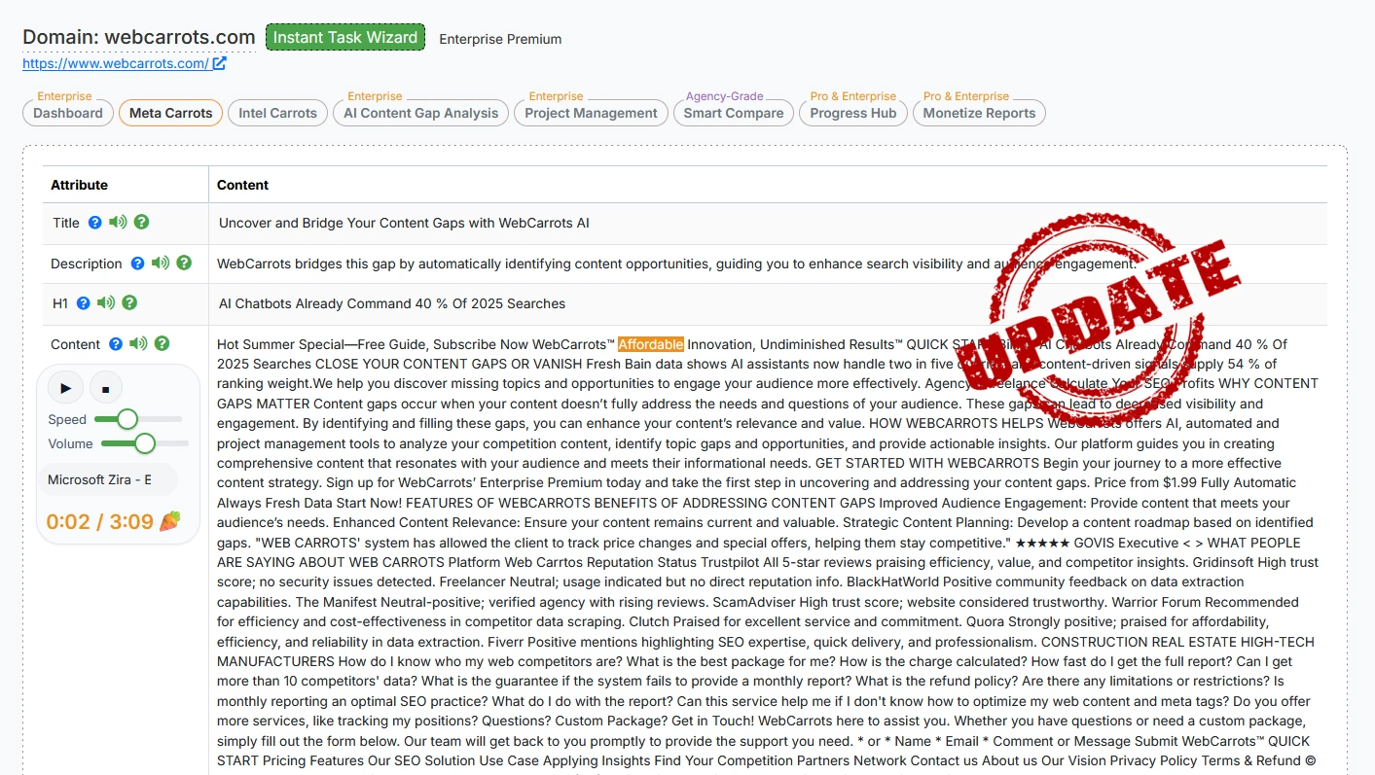Click the blue help icon next to Description
Image resolution: width=1375 pixels, height=775 pixels.
[x=137, y=264]
